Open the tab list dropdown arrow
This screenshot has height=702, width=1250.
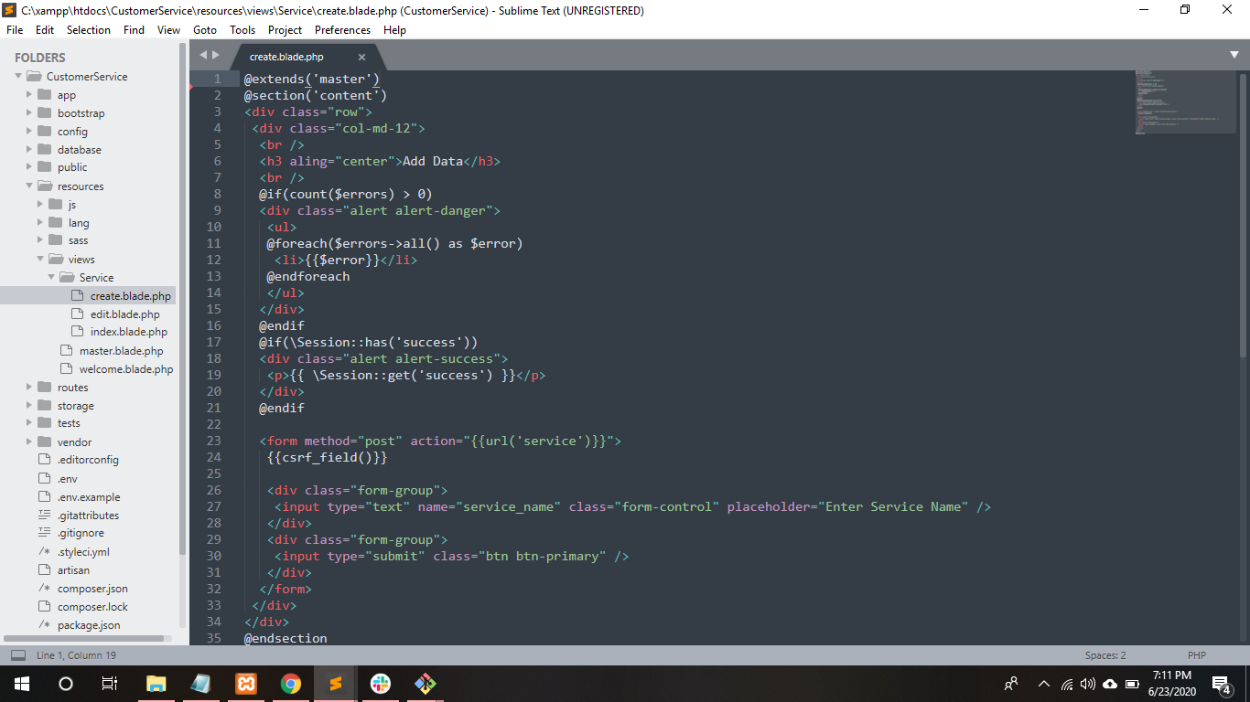1234,55
